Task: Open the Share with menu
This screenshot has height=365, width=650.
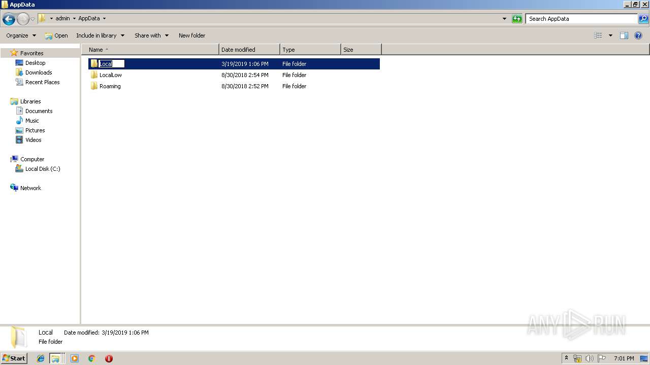Action: pyautogui.click(x=151, y=35)
